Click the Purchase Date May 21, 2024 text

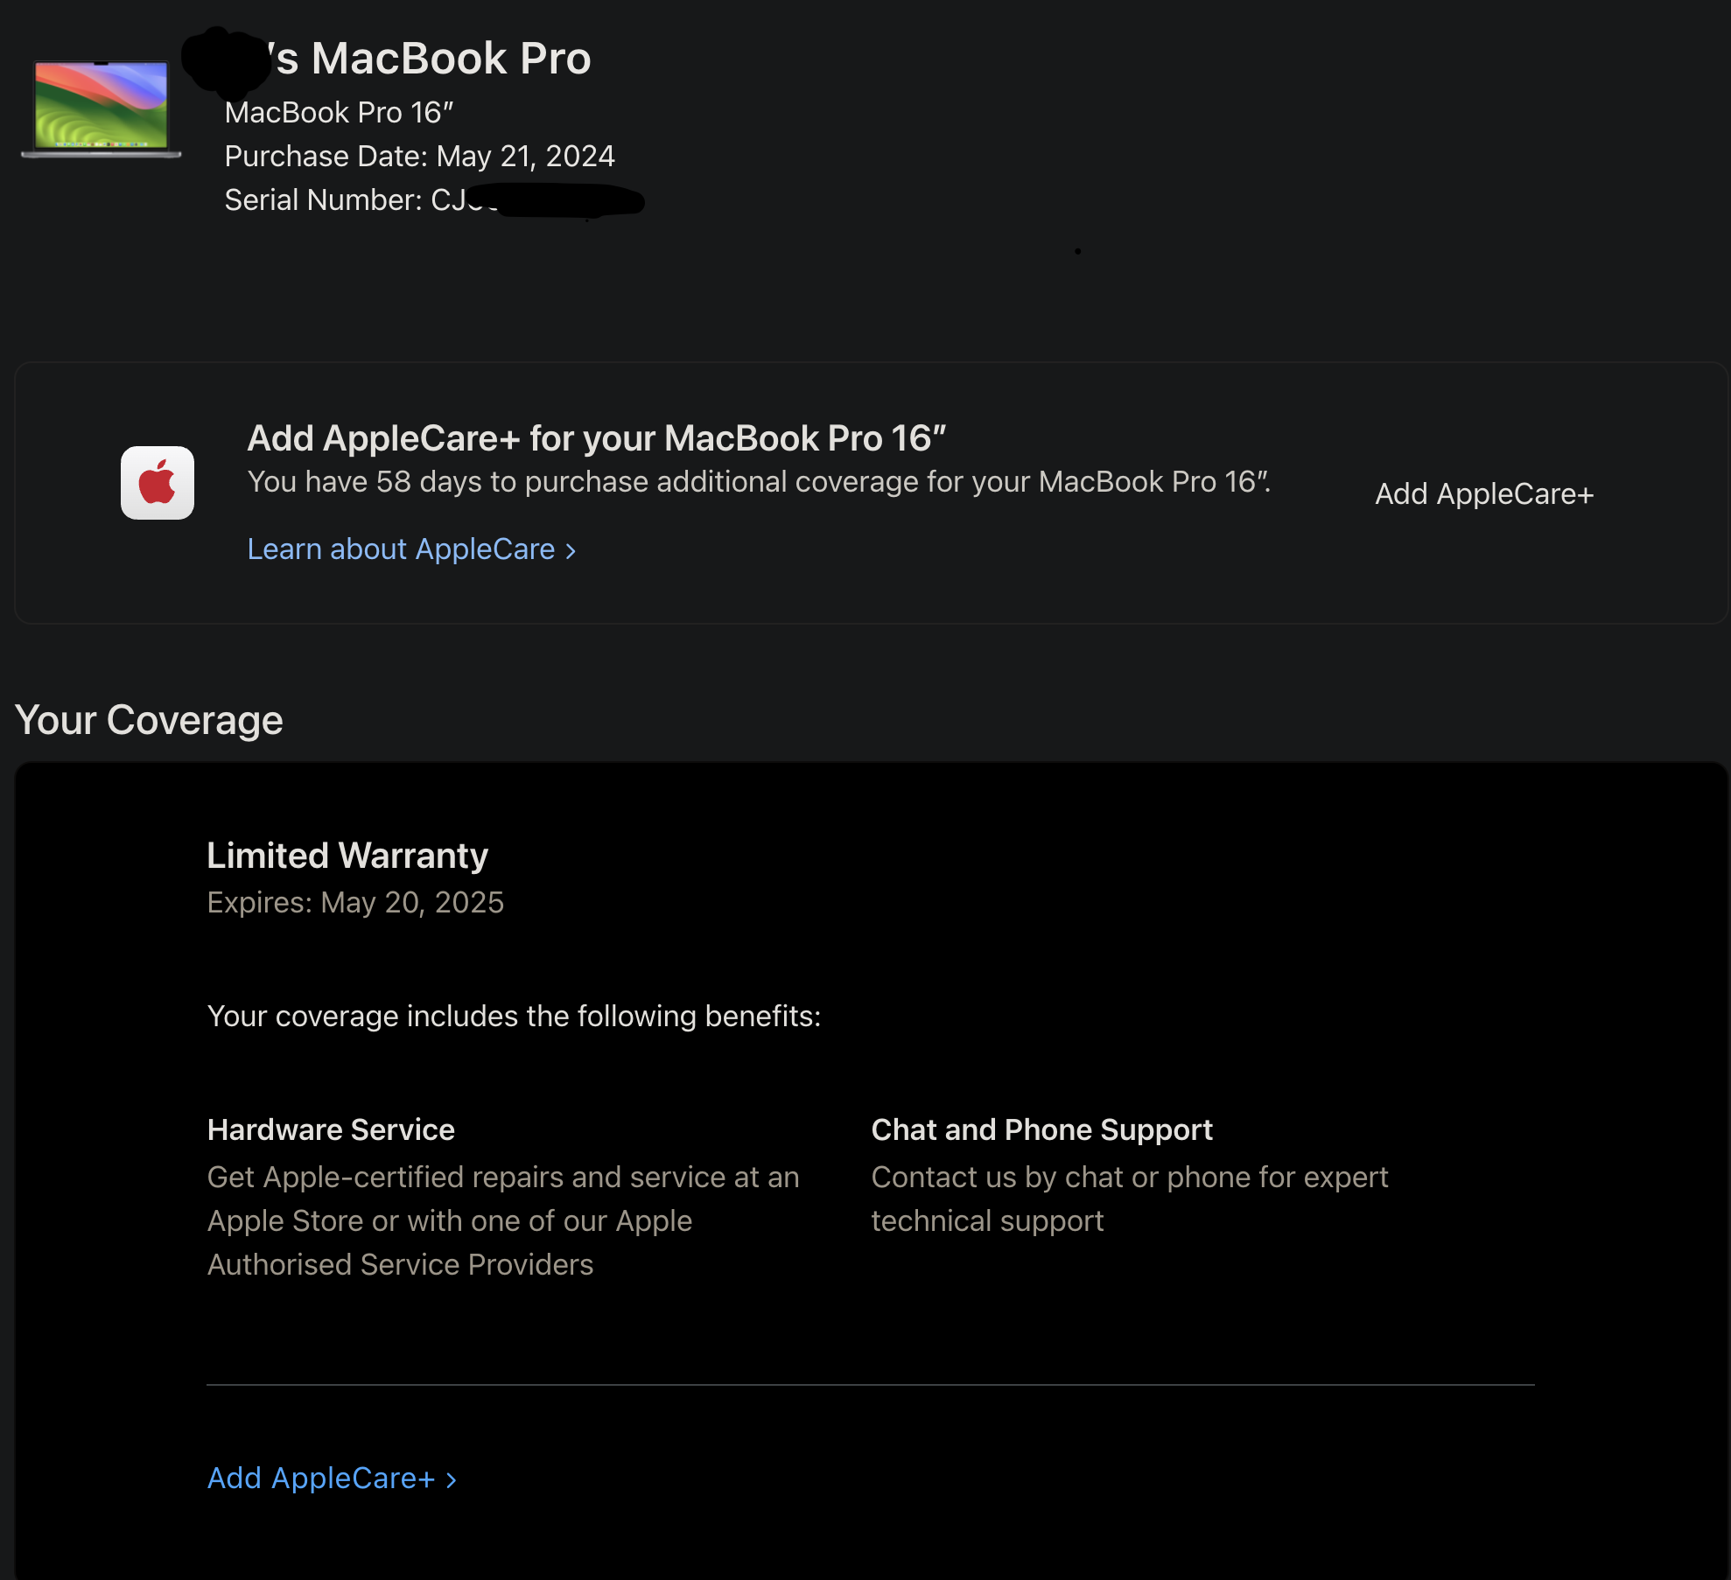tap(419, 157)
